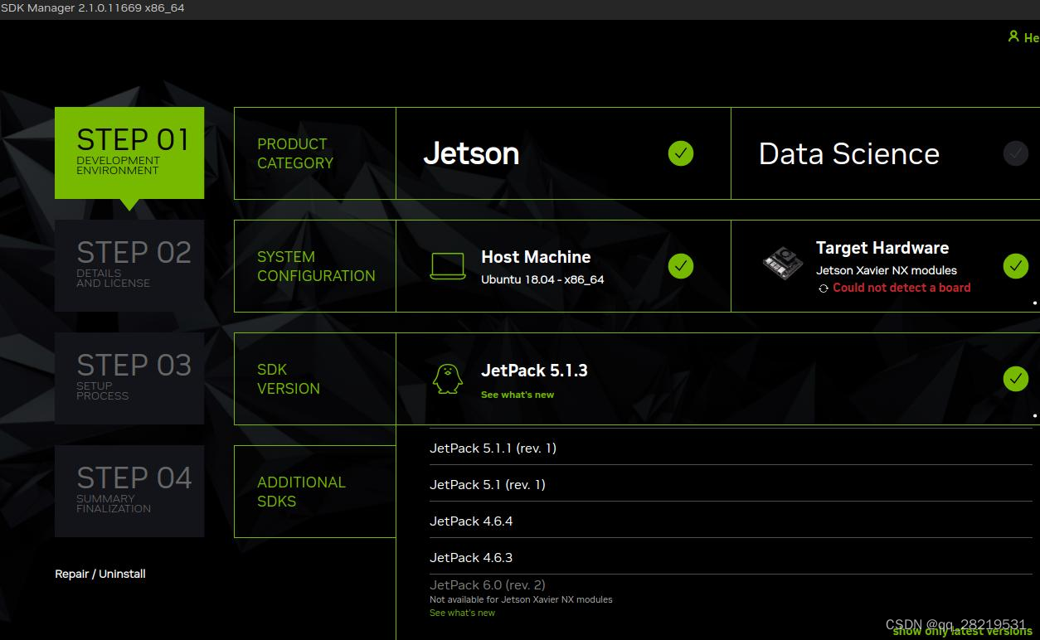1040x640 pixels.
Task: Open the Target Hardware options menu dots
Action: tap(1035, 303)
